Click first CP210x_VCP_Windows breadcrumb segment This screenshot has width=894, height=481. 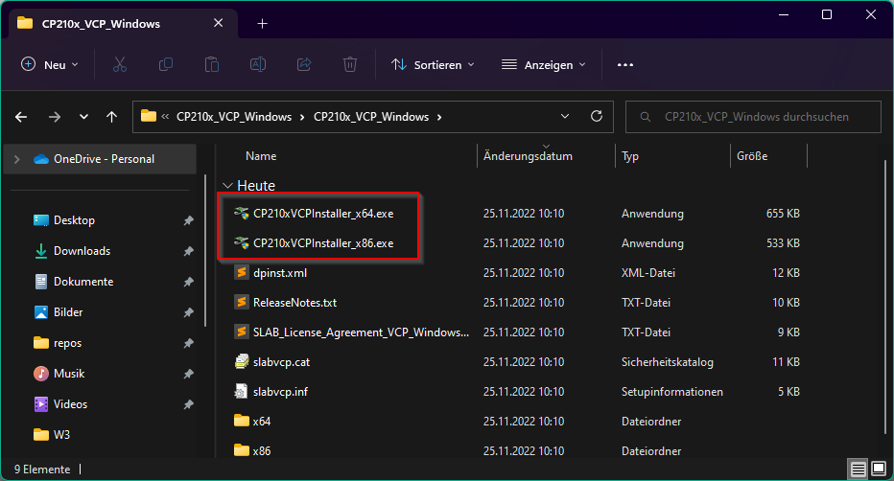click(x=234, y=117)
